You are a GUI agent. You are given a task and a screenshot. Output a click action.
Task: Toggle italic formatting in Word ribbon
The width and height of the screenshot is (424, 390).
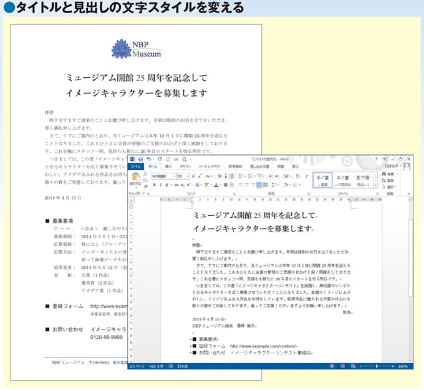pyautogui.click(x=160, y=185)
